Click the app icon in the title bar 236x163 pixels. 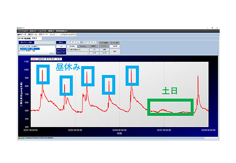pyautogui.click(x=18, y=28)
